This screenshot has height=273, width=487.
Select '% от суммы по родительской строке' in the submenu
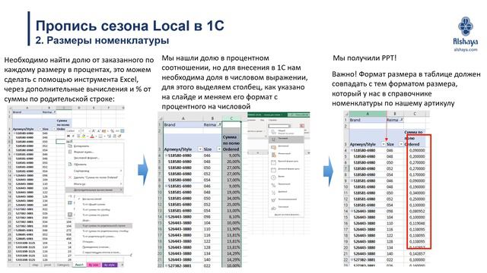103,226
